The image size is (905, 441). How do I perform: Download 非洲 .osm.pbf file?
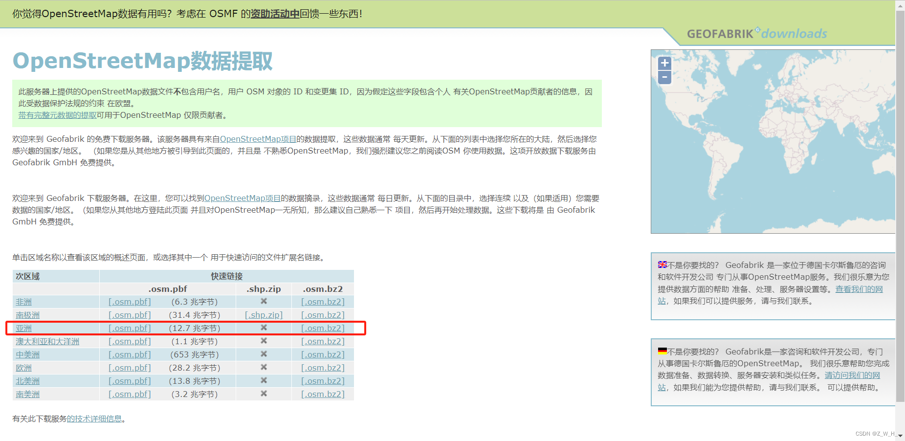pos(130,302)
